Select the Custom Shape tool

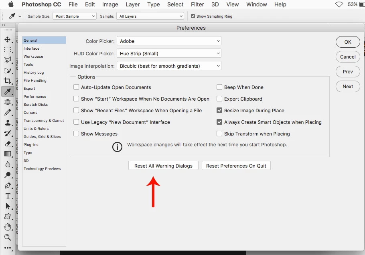(x=8, y=217)
